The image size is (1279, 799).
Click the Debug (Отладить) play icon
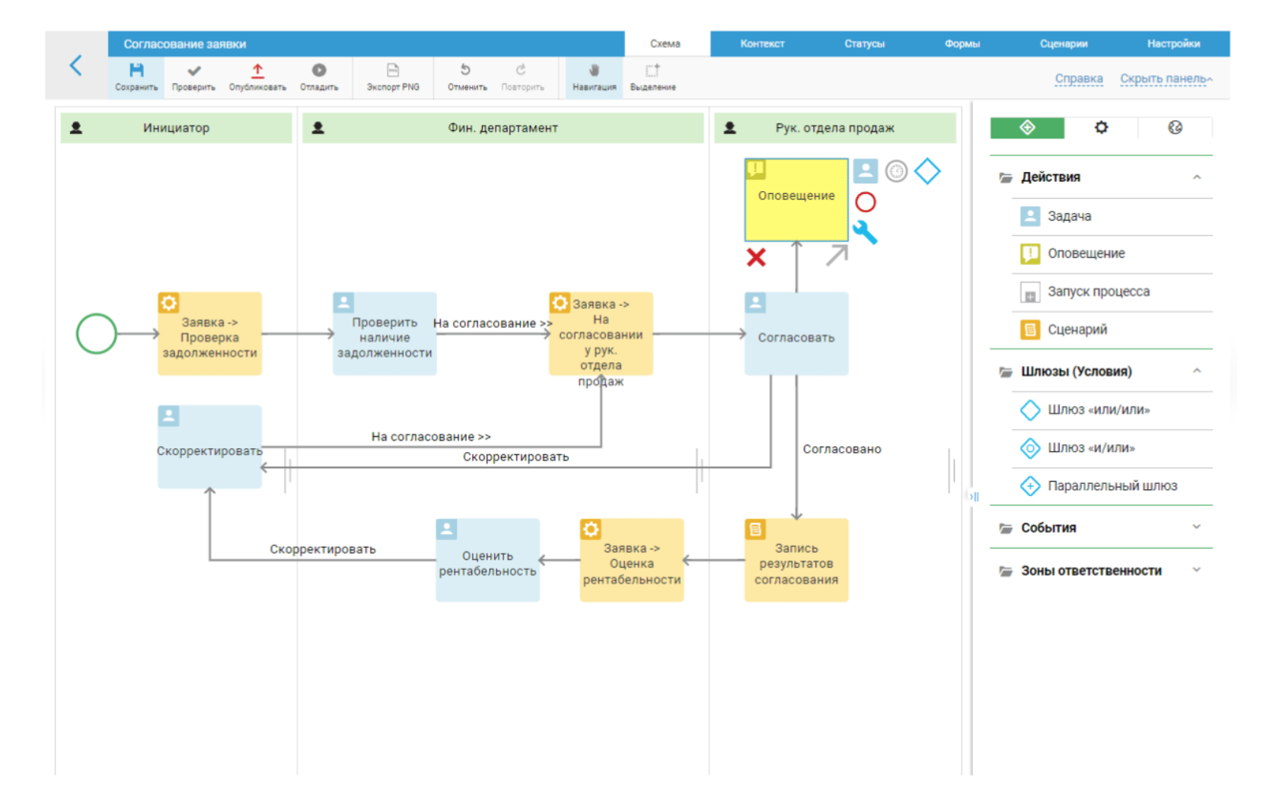(319, 71)
